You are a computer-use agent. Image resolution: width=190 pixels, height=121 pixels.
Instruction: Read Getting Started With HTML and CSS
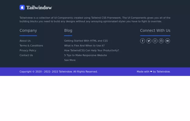[x=86, y=41]
